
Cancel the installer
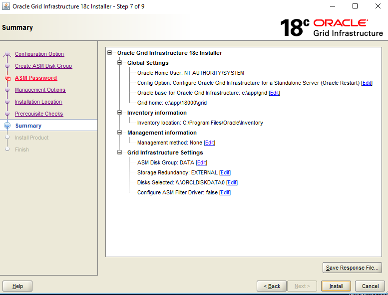pyautogui.click(x=370, y=286)
